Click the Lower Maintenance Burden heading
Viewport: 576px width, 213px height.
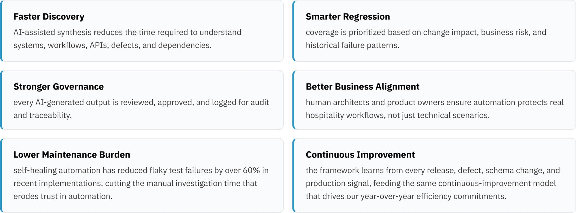coord(72,155)
